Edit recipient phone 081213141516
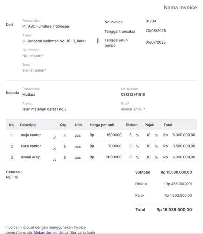The image size is (203, 234). click(x=133, y=95)
